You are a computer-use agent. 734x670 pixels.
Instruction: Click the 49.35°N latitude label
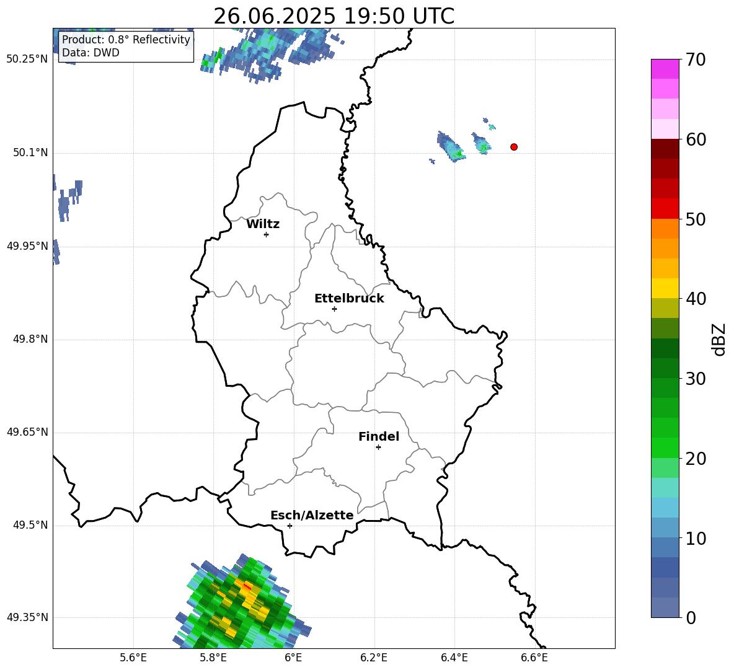pos(27,617)
